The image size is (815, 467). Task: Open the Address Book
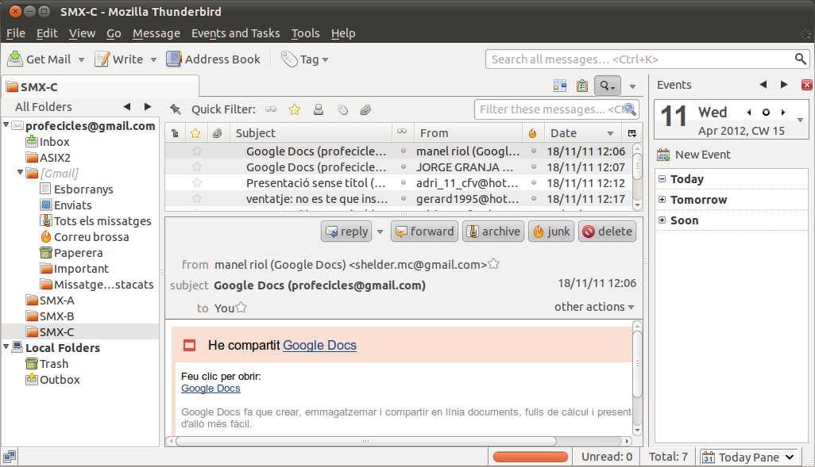tap(213, 59)
